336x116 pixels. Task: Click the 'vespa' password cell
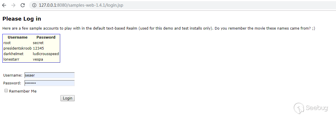coord(38,59)
